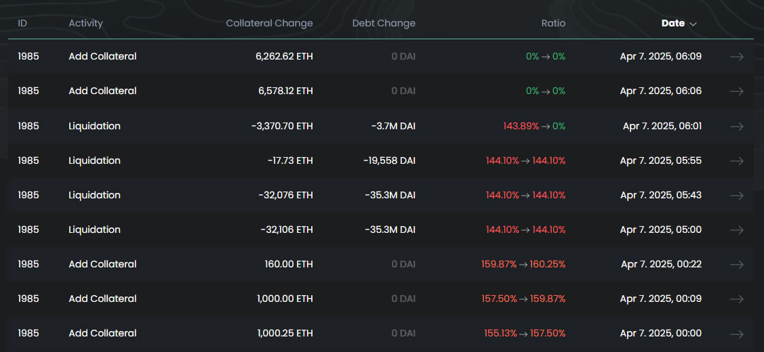Open arrow for 1,000.00 ETH row
This screenshot has height=352, width=764.
[x=736, y=299]
